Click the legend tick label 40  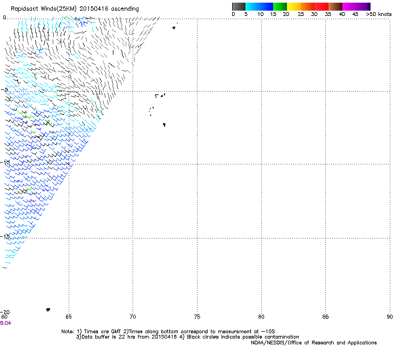342,14
